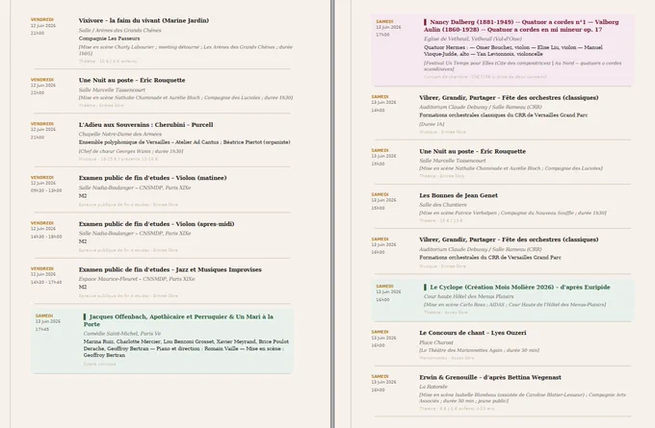Click the "Festival Un Temps pour Elles" note

coord(523,66)
